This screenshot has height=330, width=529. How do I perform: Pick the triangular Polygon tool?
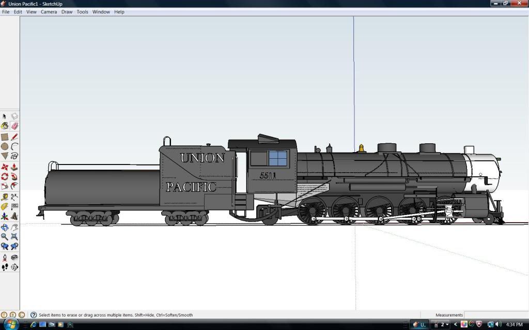pos(4,156)
